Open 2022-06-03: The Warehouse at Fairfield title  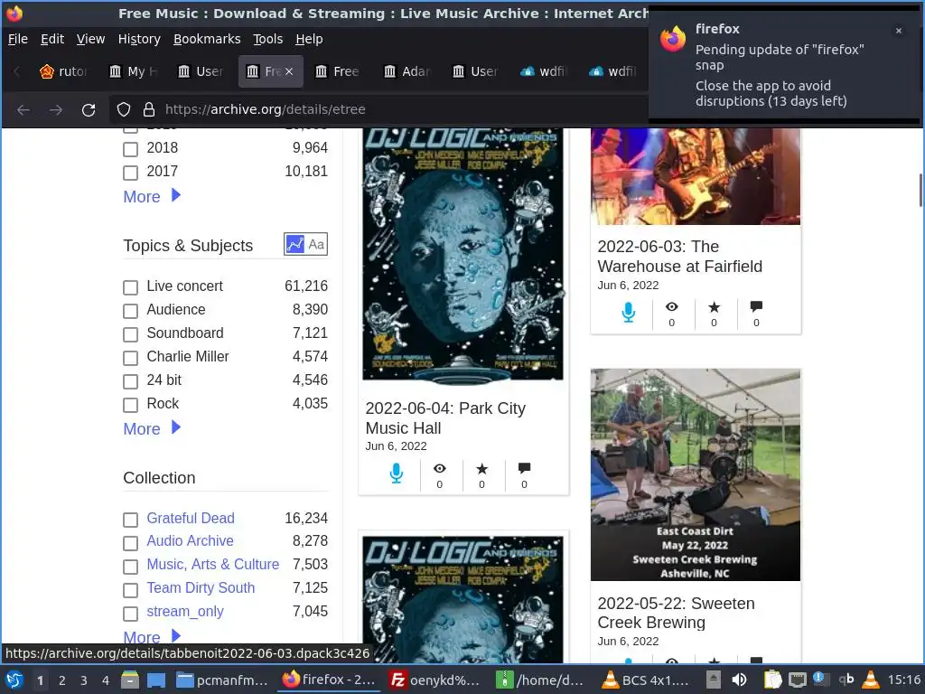[x=679, y=256]
